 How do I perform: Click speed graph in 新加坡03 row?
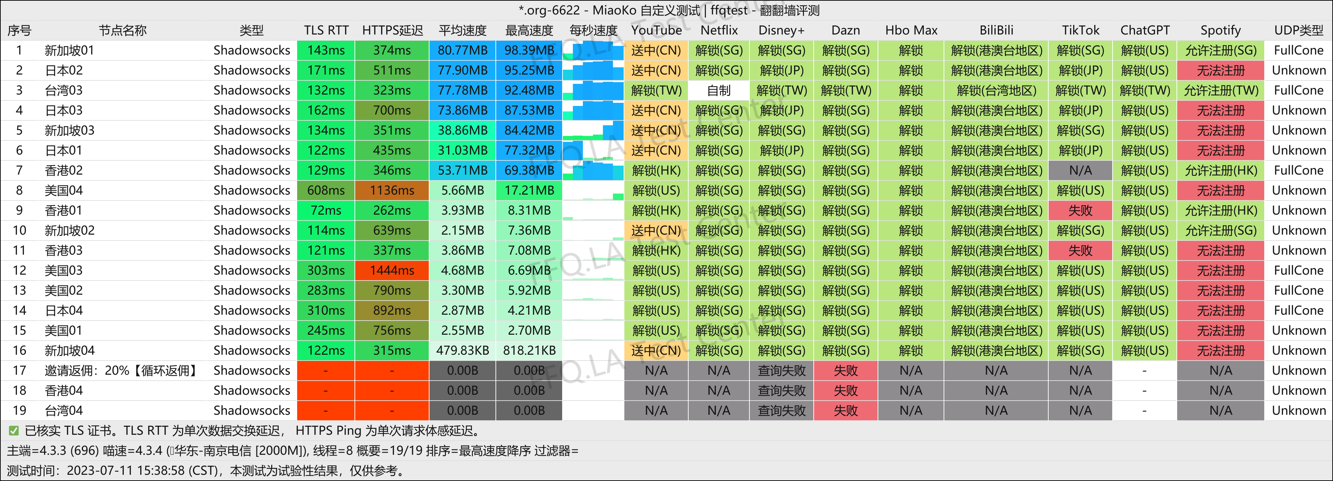593,131
